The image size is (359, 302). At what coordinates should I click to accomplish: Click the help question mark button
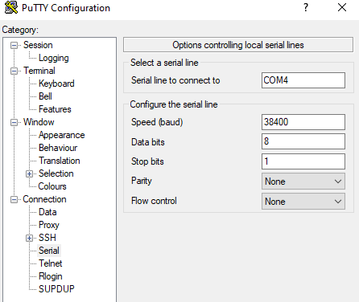tap(306, 7)
